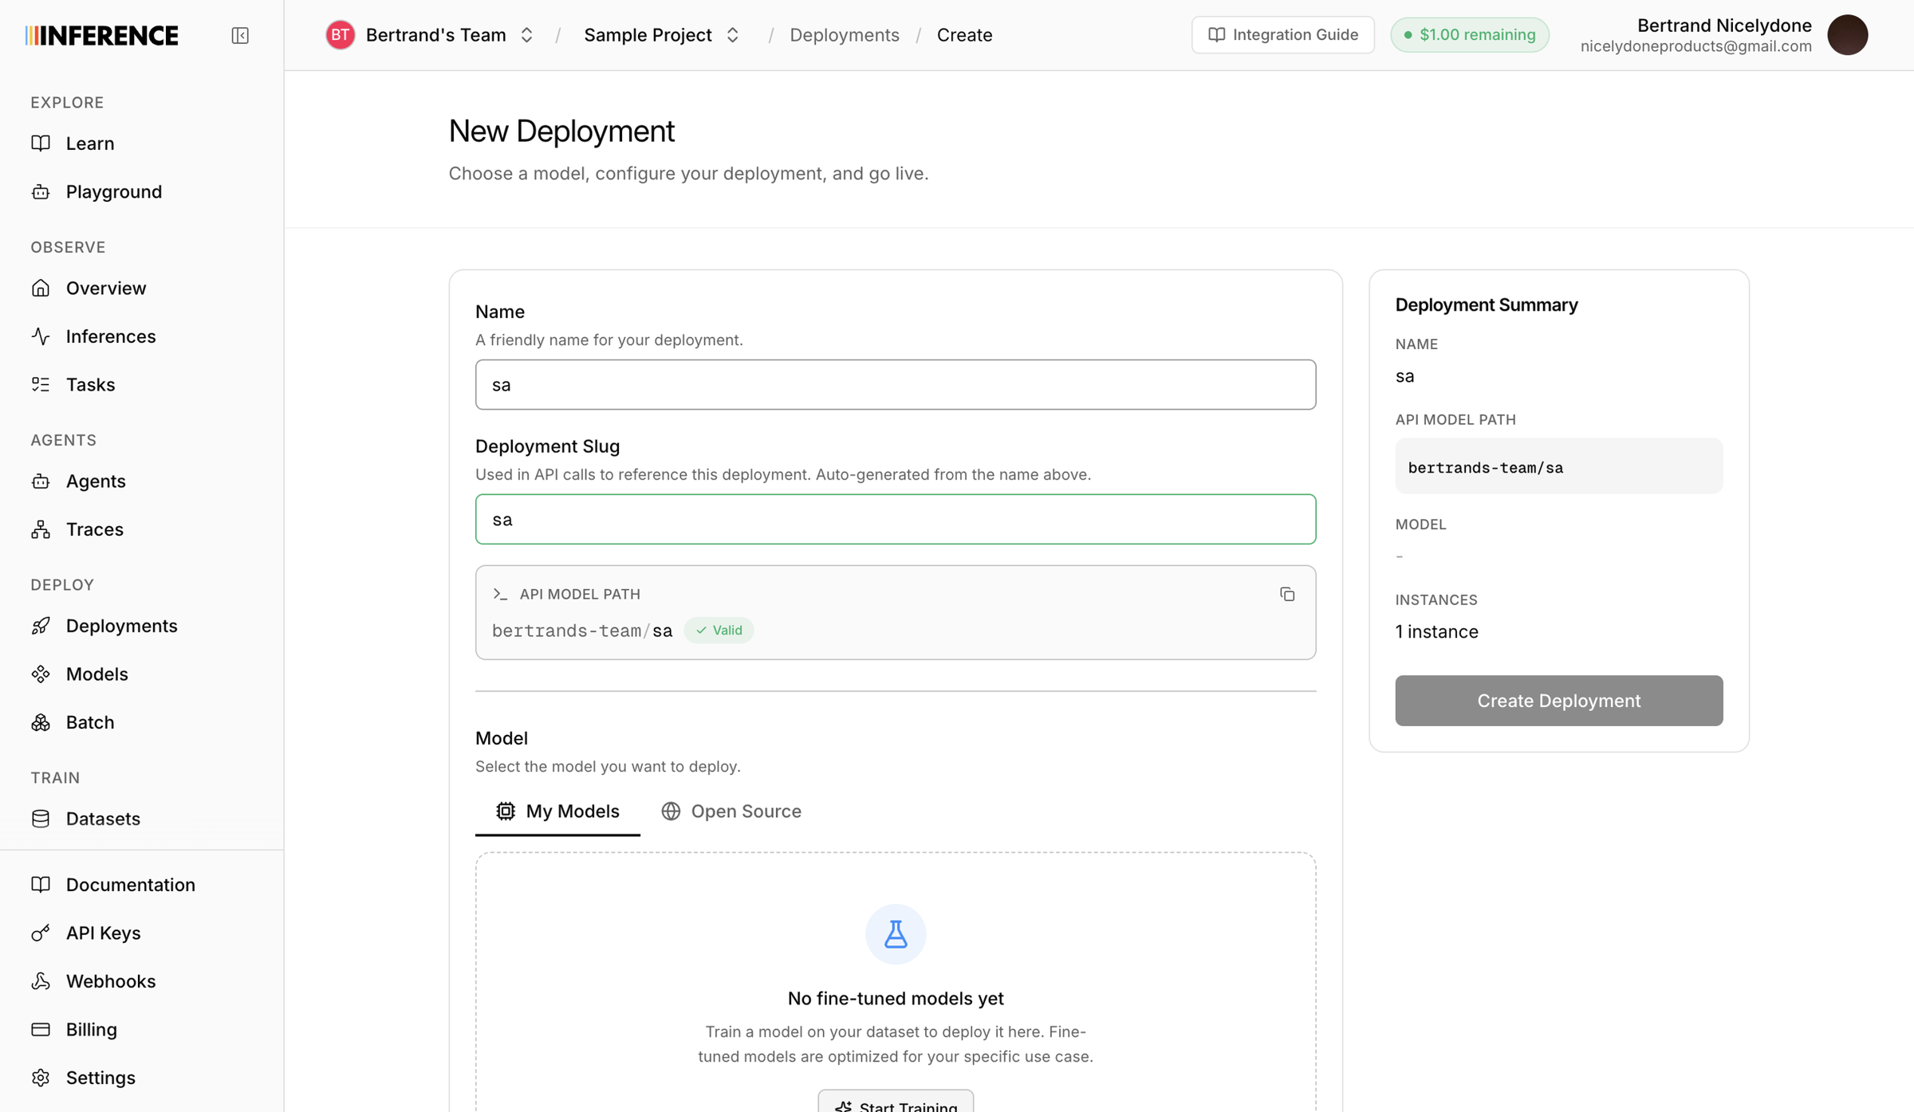This screenshot has width=1914, height=1112.
Task: Open Datasets in the sidebar
Action: (x=103, y=819)
